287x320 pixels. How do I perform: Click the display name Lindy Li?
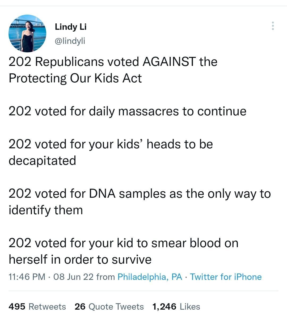pyautogui.click(x=70, y=26)
